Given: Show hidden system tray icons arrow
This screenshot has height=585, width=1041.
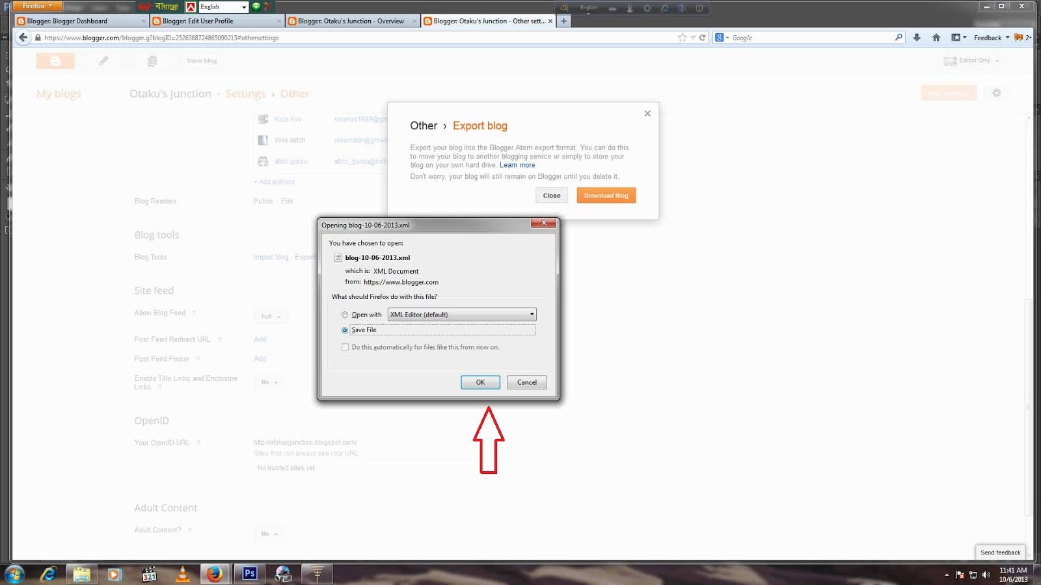Looking at the screenshot, I should (x=947, y=575).
